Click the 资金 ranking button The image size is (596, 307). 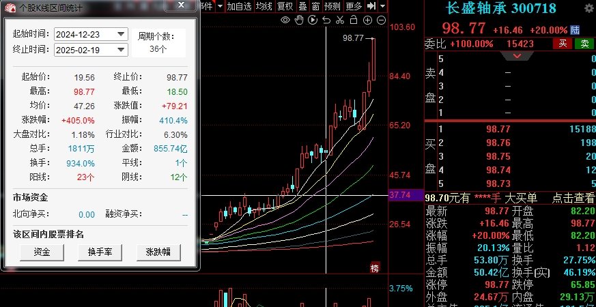[x=42, y=252]
